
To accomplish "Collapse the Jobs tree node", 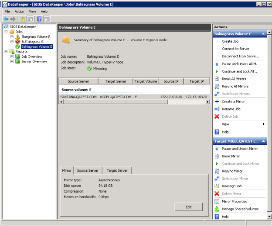I will tap(6, 32).
